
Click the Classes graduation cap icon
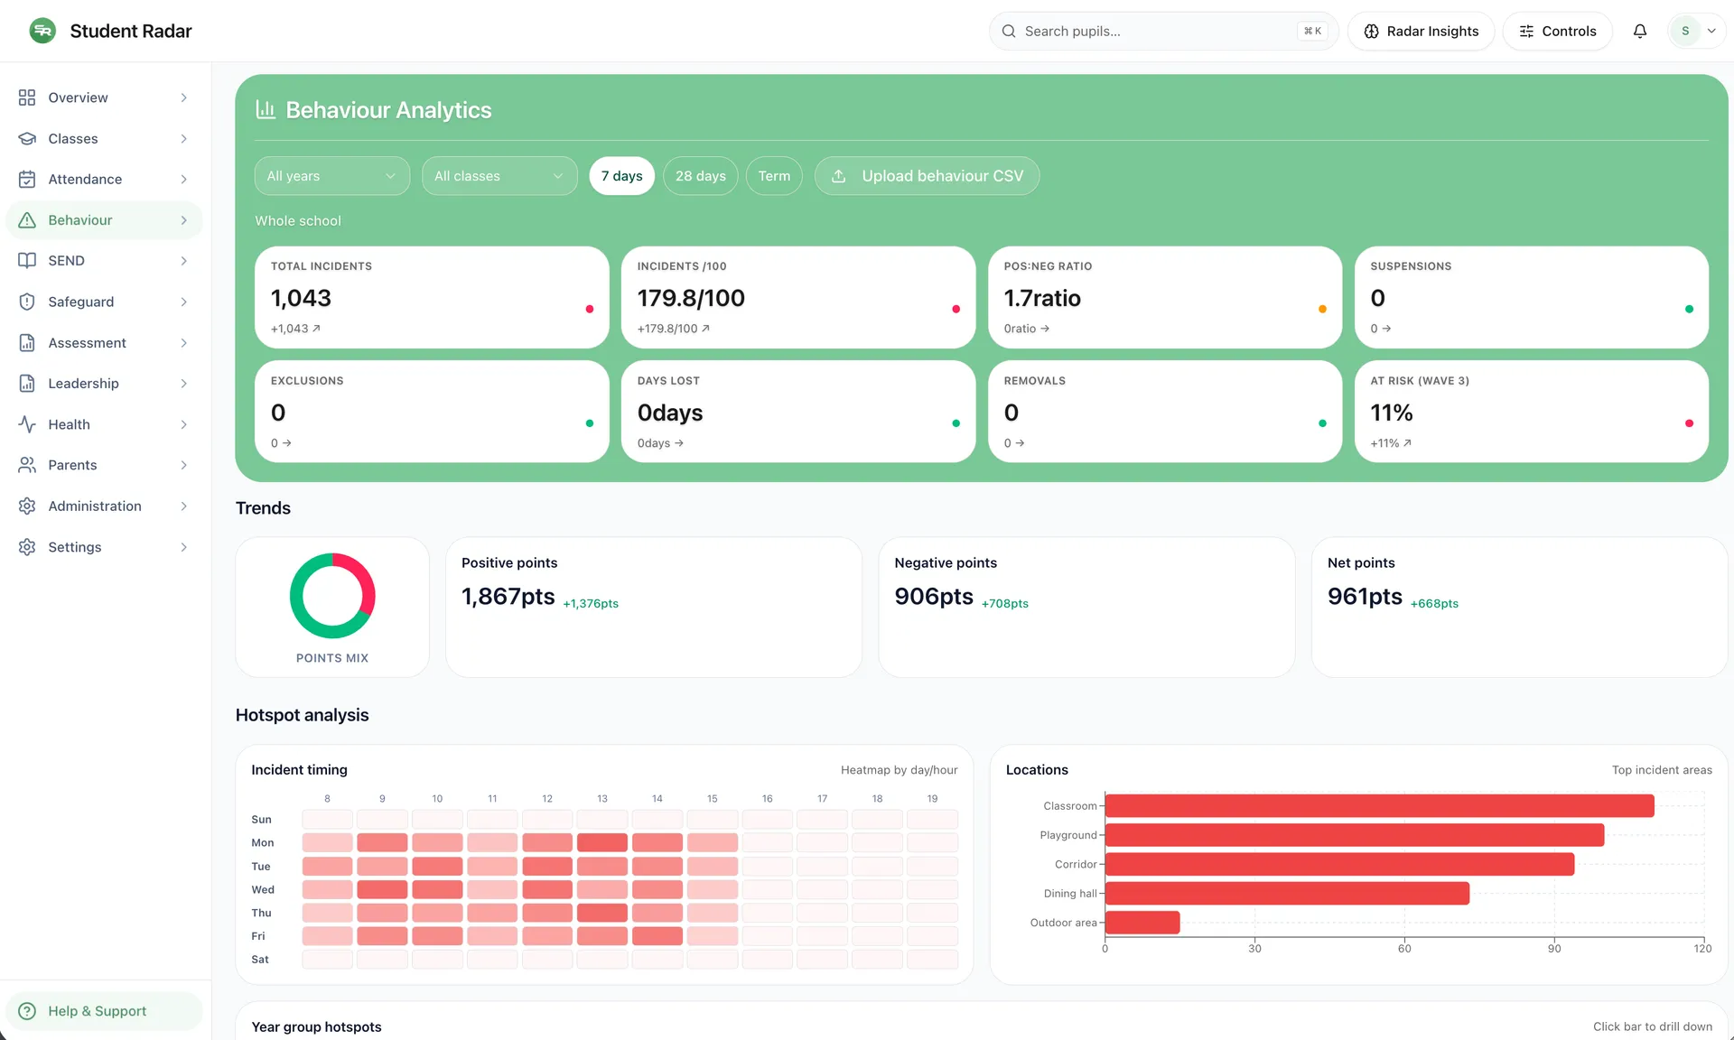pos(27,138)
